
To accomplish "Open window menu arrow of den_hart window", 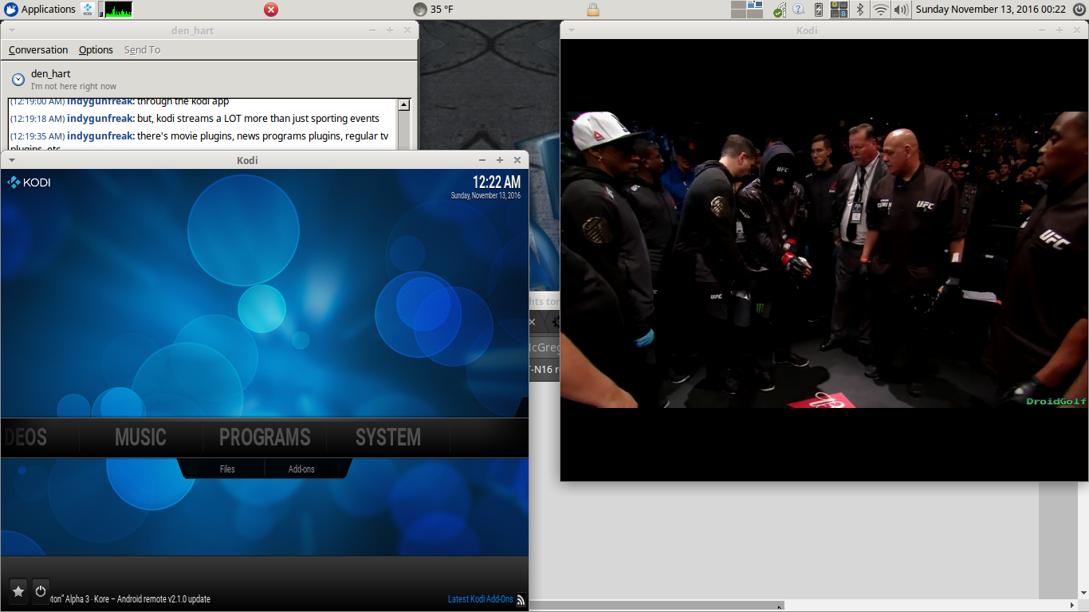I will coord(12,30).
